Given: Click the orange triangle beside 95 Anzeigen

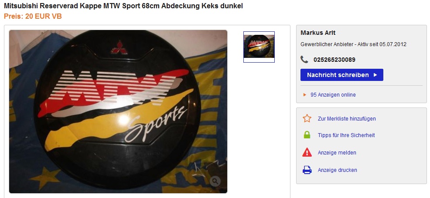Looking at the screenshot, I should tap(304, 95).
